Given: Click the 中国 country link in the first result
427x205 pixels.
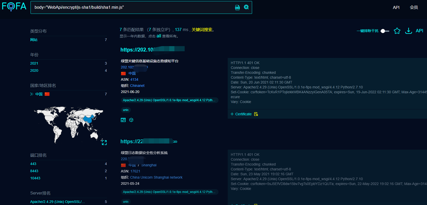Looking at the screenshot, I should (x=132, y=73).
